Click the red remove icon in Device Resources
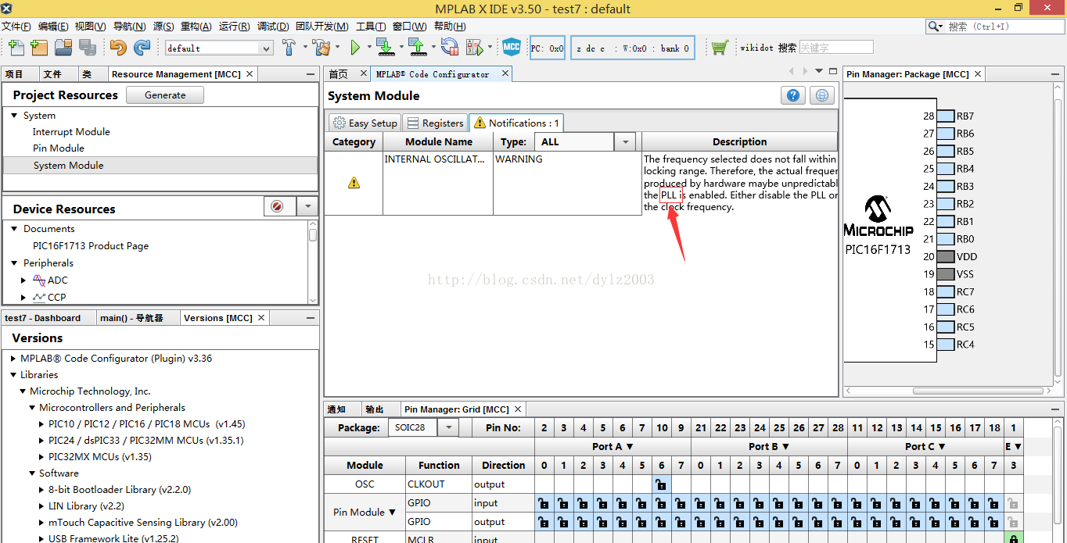 coord(277,206)
